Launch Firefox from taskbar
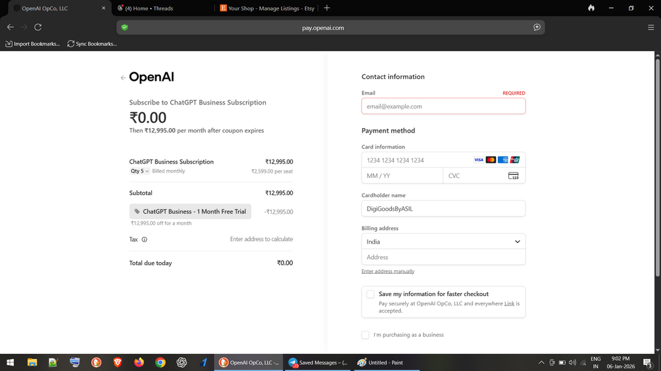This screenshot has height=371, width=661. (x=139, y=362)
